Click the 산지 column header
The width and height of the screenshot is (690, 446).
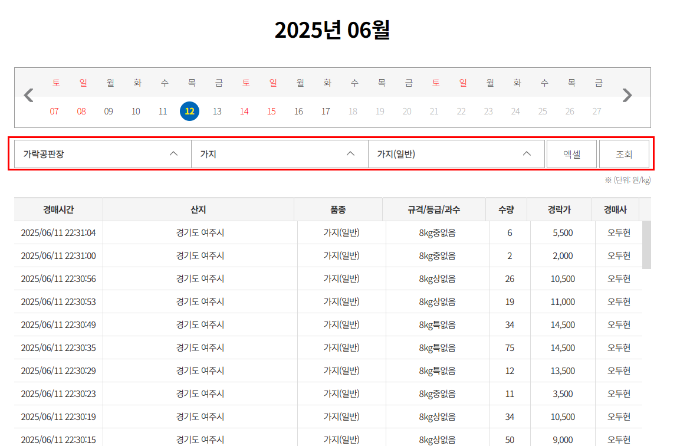click(199, 209)
